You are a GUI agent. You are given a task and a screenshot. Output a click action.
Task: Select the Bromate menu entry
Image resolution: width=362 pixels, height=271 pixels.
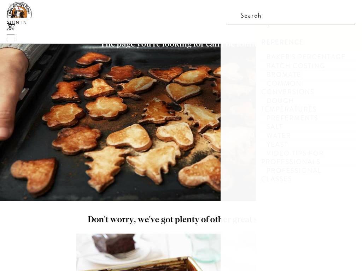[284, 74]
